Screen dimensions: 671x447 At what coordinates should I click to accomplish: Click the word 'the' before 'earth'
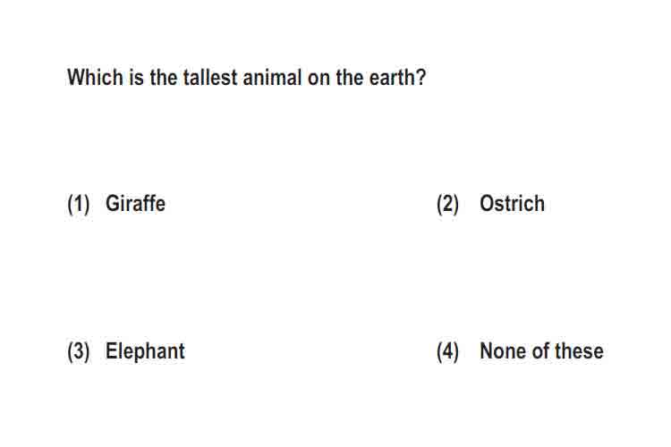coord(350,78)
